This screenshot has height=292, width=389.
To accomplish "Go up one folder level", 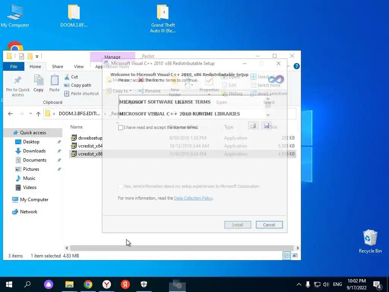I will click(38, 114).
